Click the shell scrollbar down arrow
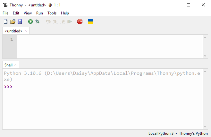Image resolution: width=211 pixels, height=137 pixels. tap(205, 127)
